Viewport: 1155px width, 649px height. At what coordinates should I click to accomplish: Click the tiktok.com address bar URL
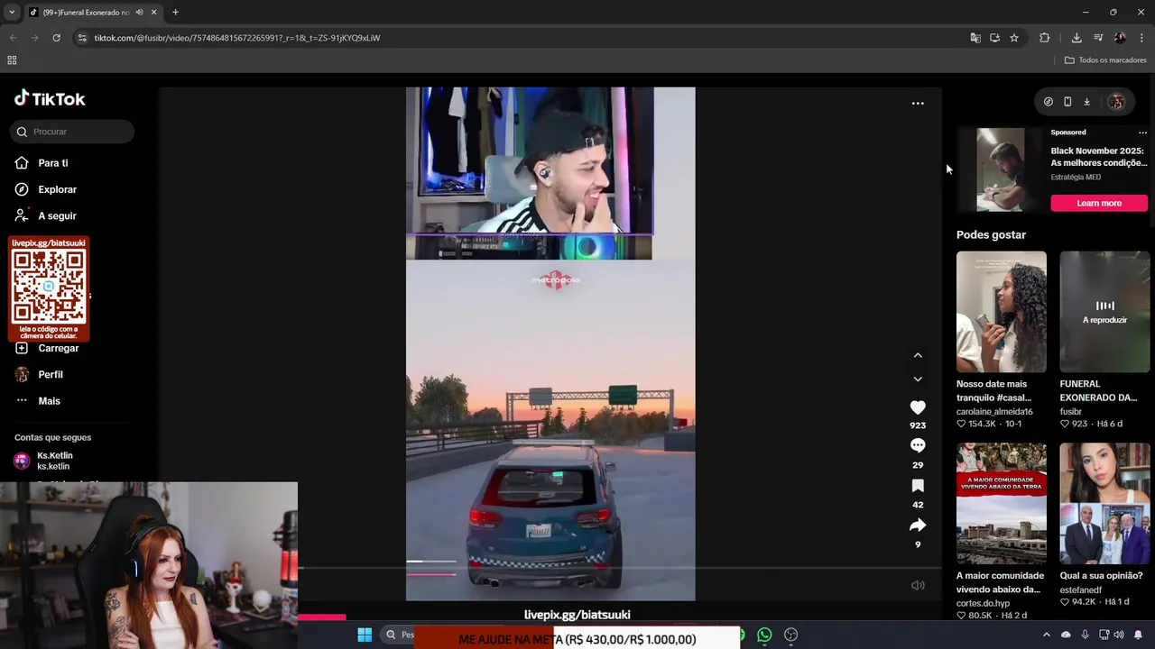pos(237,38)
